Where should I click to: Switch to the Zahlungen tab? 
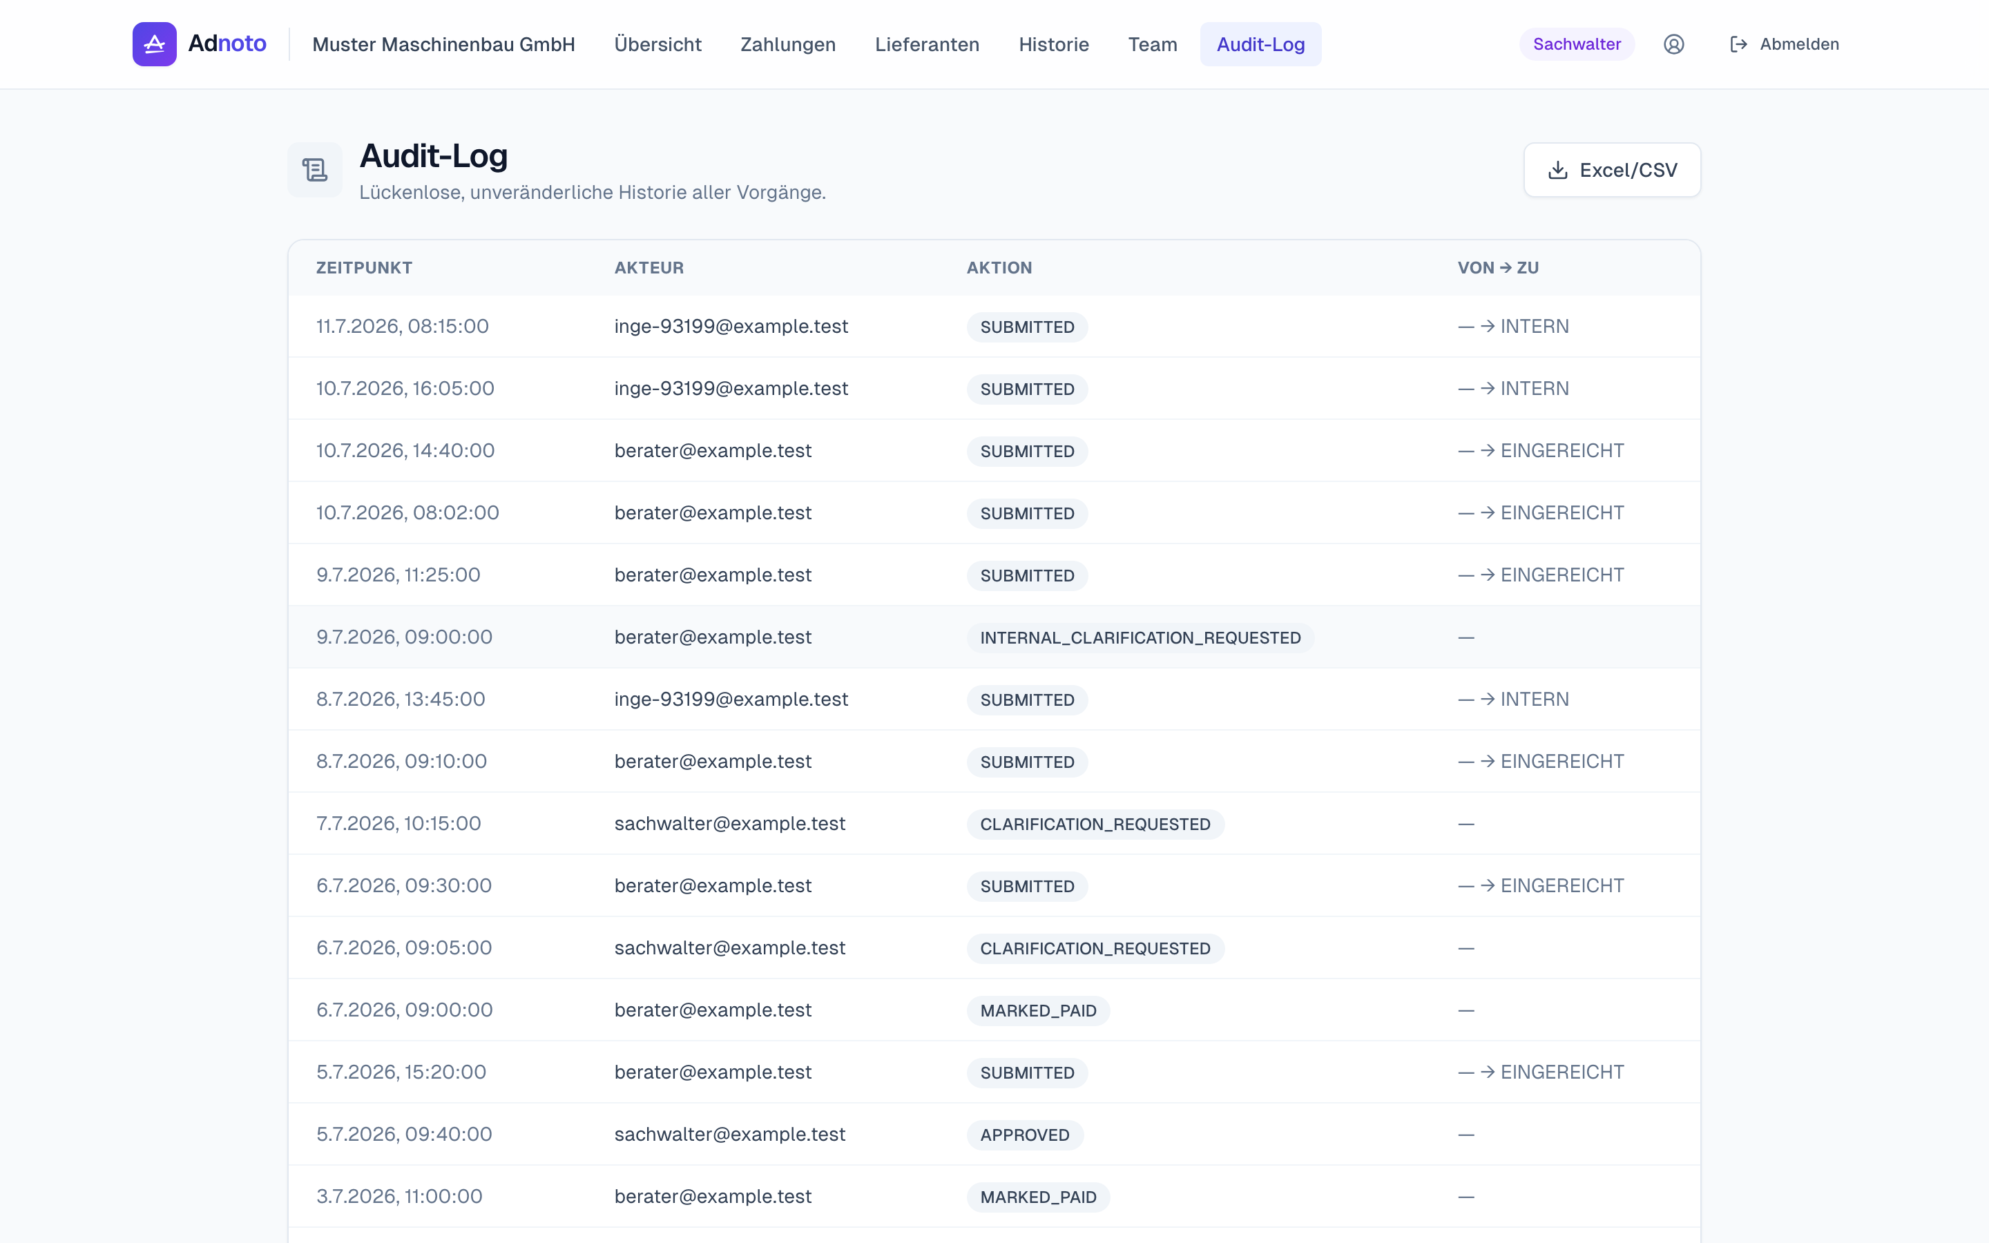pos(787,44)
